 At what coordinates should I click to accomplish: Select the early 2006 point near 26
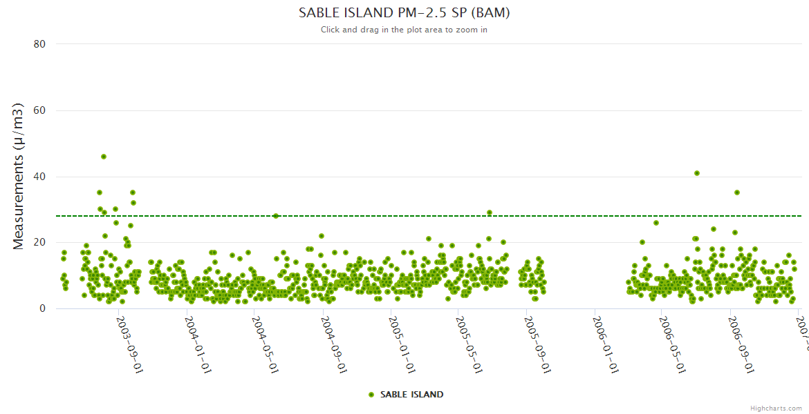click(656, 223)
